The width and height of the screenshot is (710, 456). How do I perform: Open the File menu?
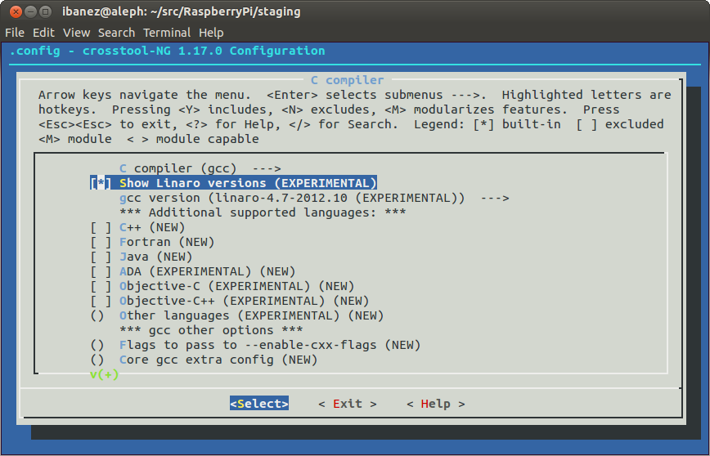15,33
